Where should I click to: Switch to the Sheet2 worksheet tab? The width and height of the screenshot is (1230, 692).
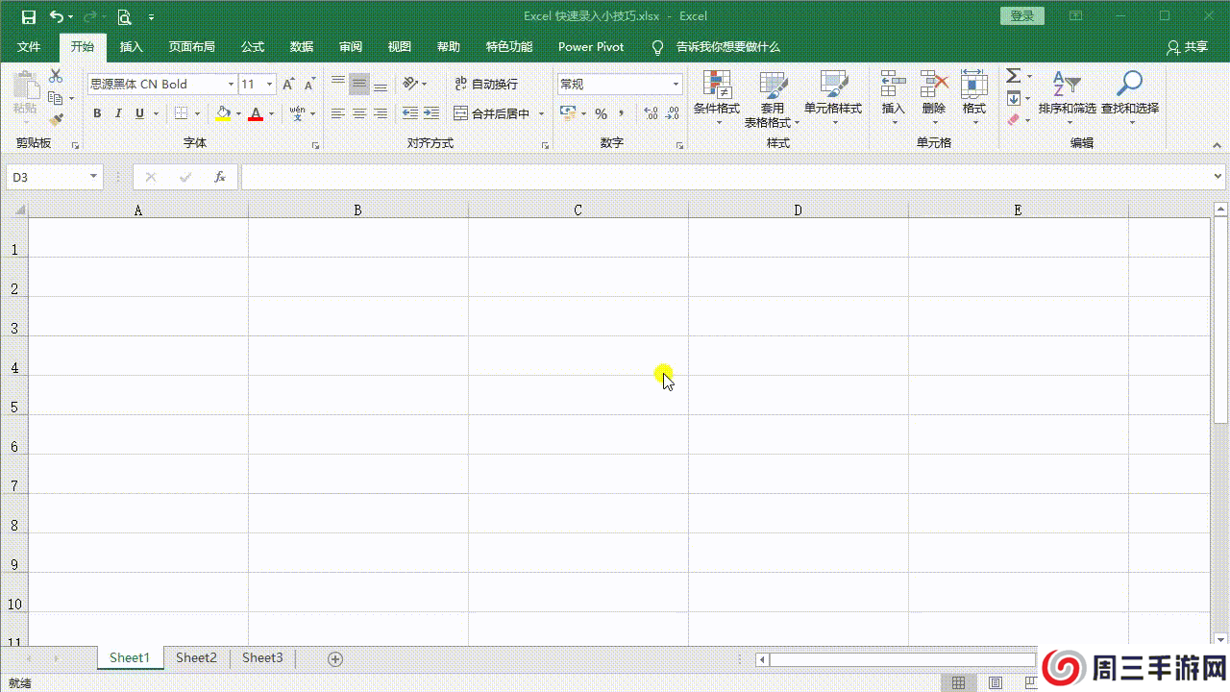[x=196, y=658]
